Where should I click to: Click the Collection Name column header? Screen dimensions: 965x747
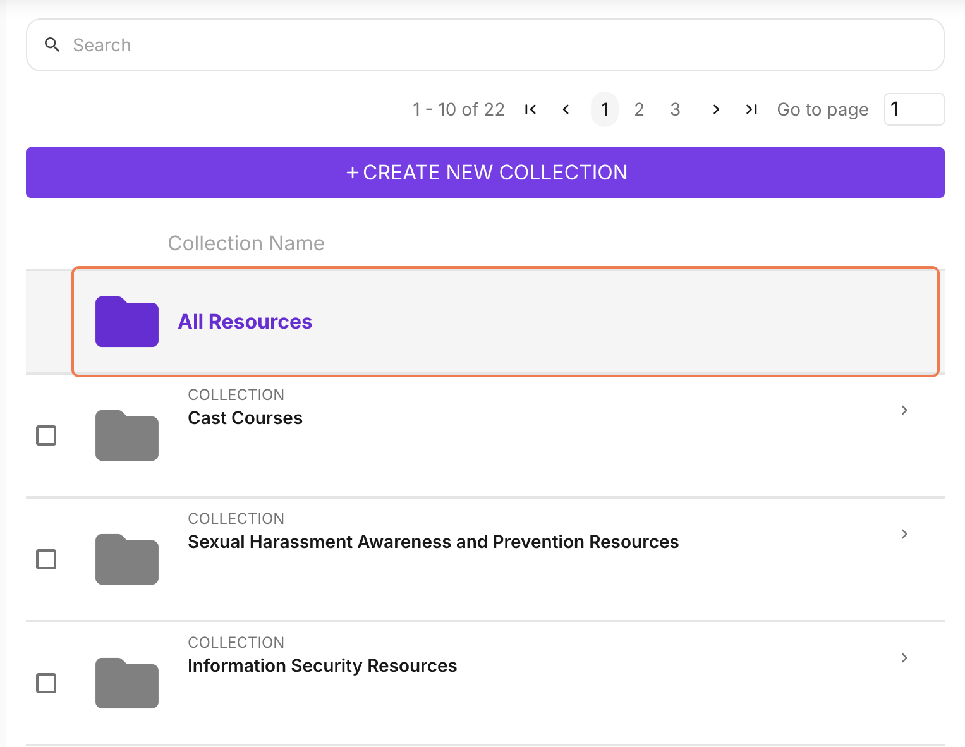246,243
